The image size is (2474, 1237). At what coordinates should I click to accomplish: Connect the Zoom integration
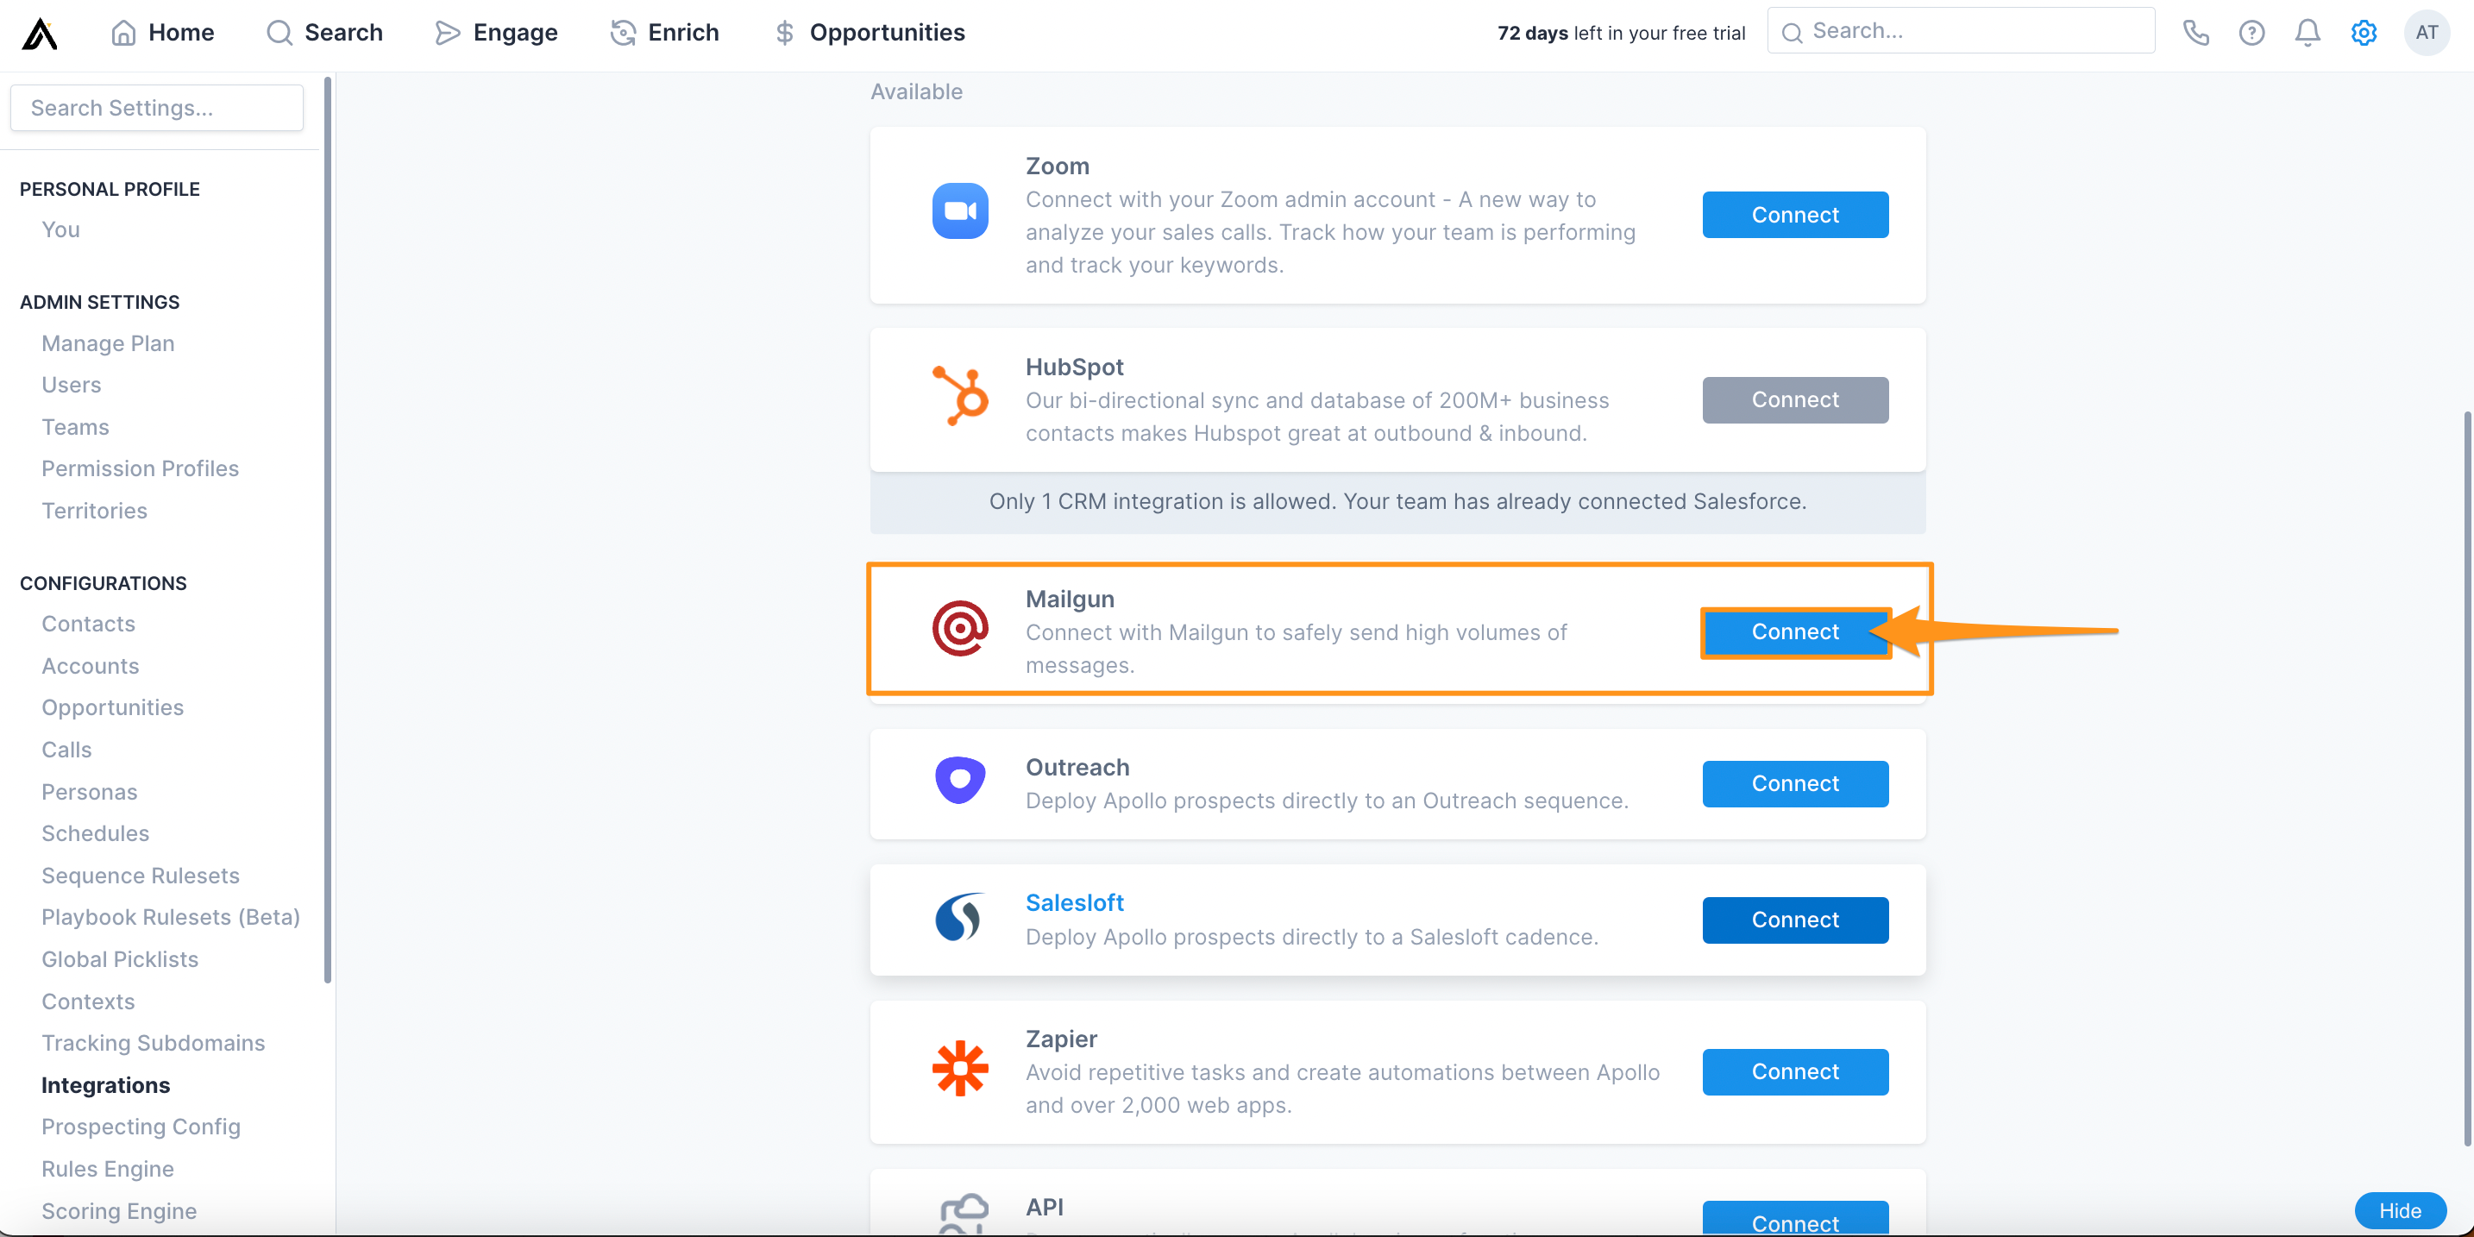pos(1795,215)
